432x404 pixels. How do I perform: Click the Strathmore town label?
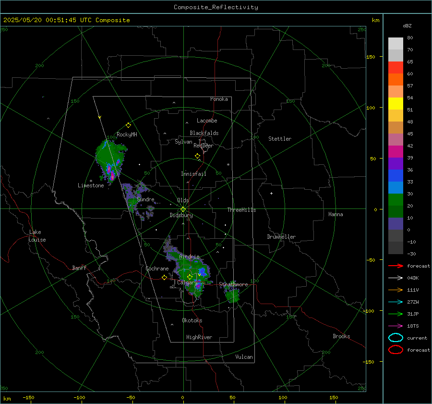(x=233, y=284)
